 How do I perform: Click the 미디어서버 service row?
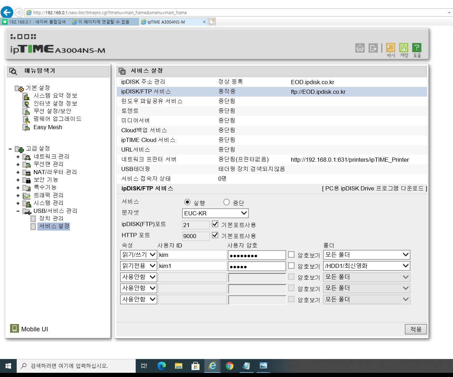(x=272, y=120)
